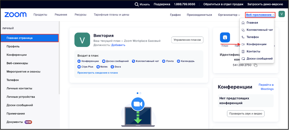Click Запросить демо-версию
The height and width of the screenshot is (130, 289).
[x=265, y=4]
